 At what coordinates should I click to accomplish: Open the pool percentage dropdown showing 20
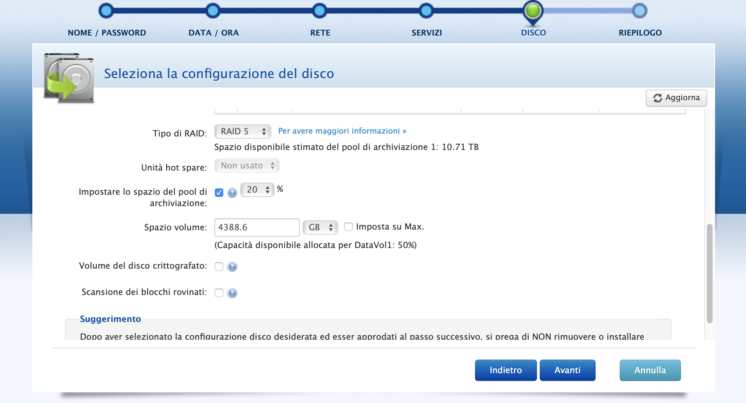point(257,190)
